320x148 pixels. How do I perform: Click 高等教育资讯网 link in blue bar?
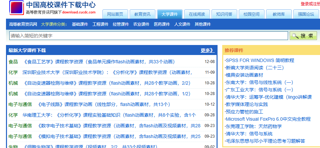point(23,24)
